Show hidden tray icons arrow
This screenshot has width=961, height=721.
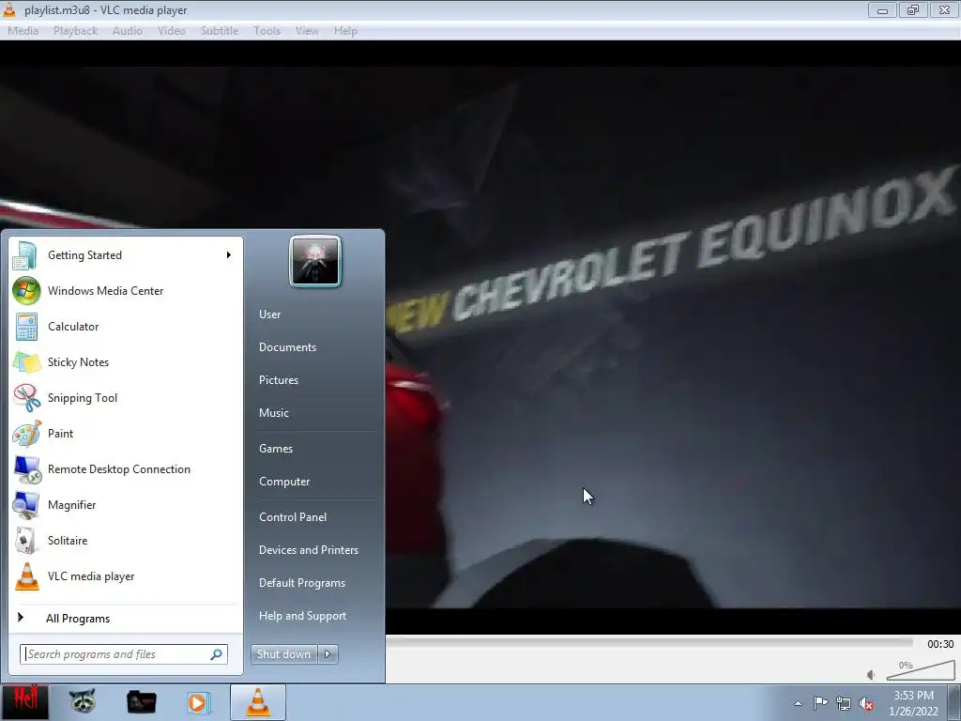798,703
